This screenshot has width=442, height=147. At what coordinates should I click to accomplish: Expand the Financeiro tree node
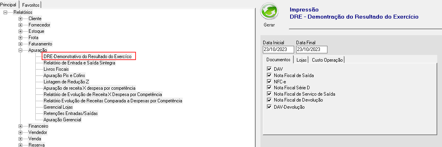(x=20, y=126)
